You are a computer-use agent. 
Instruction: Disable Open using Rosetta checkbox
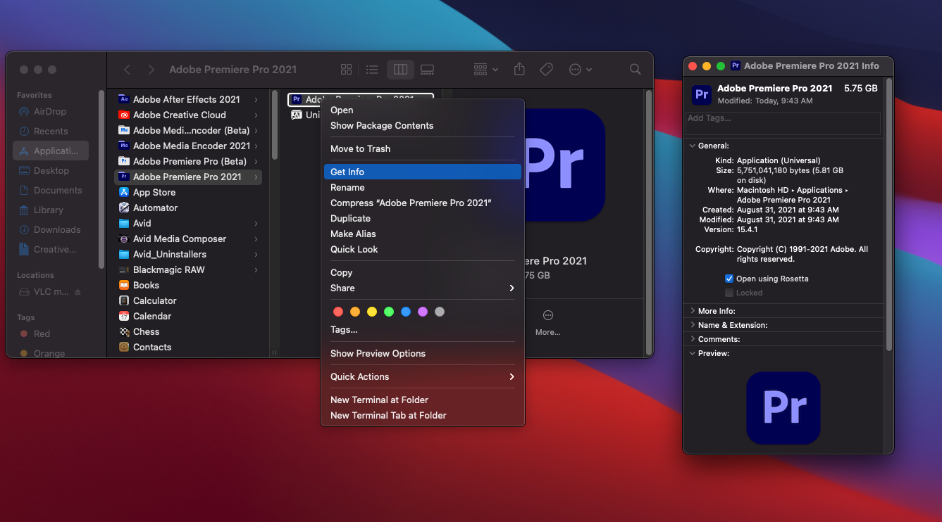click(x=729, y=279)
